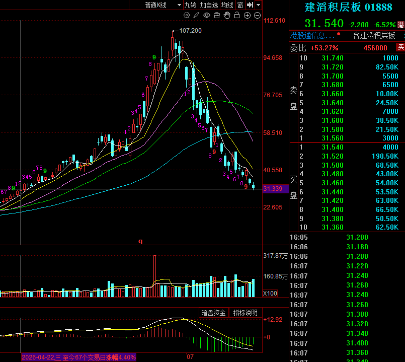This screenshot has width=405, height=362.
Task: Click the 港 market badge icon
Action: click(400, 25)
